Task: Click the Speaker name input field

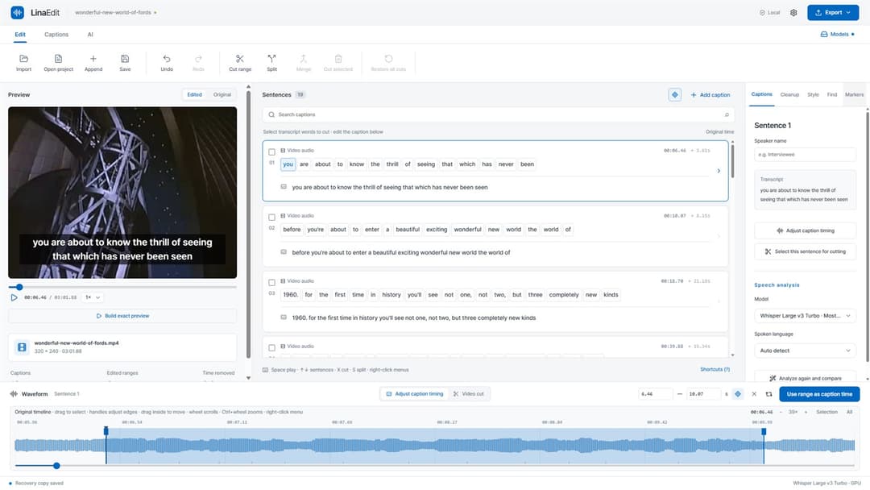Action: point(805,155)
